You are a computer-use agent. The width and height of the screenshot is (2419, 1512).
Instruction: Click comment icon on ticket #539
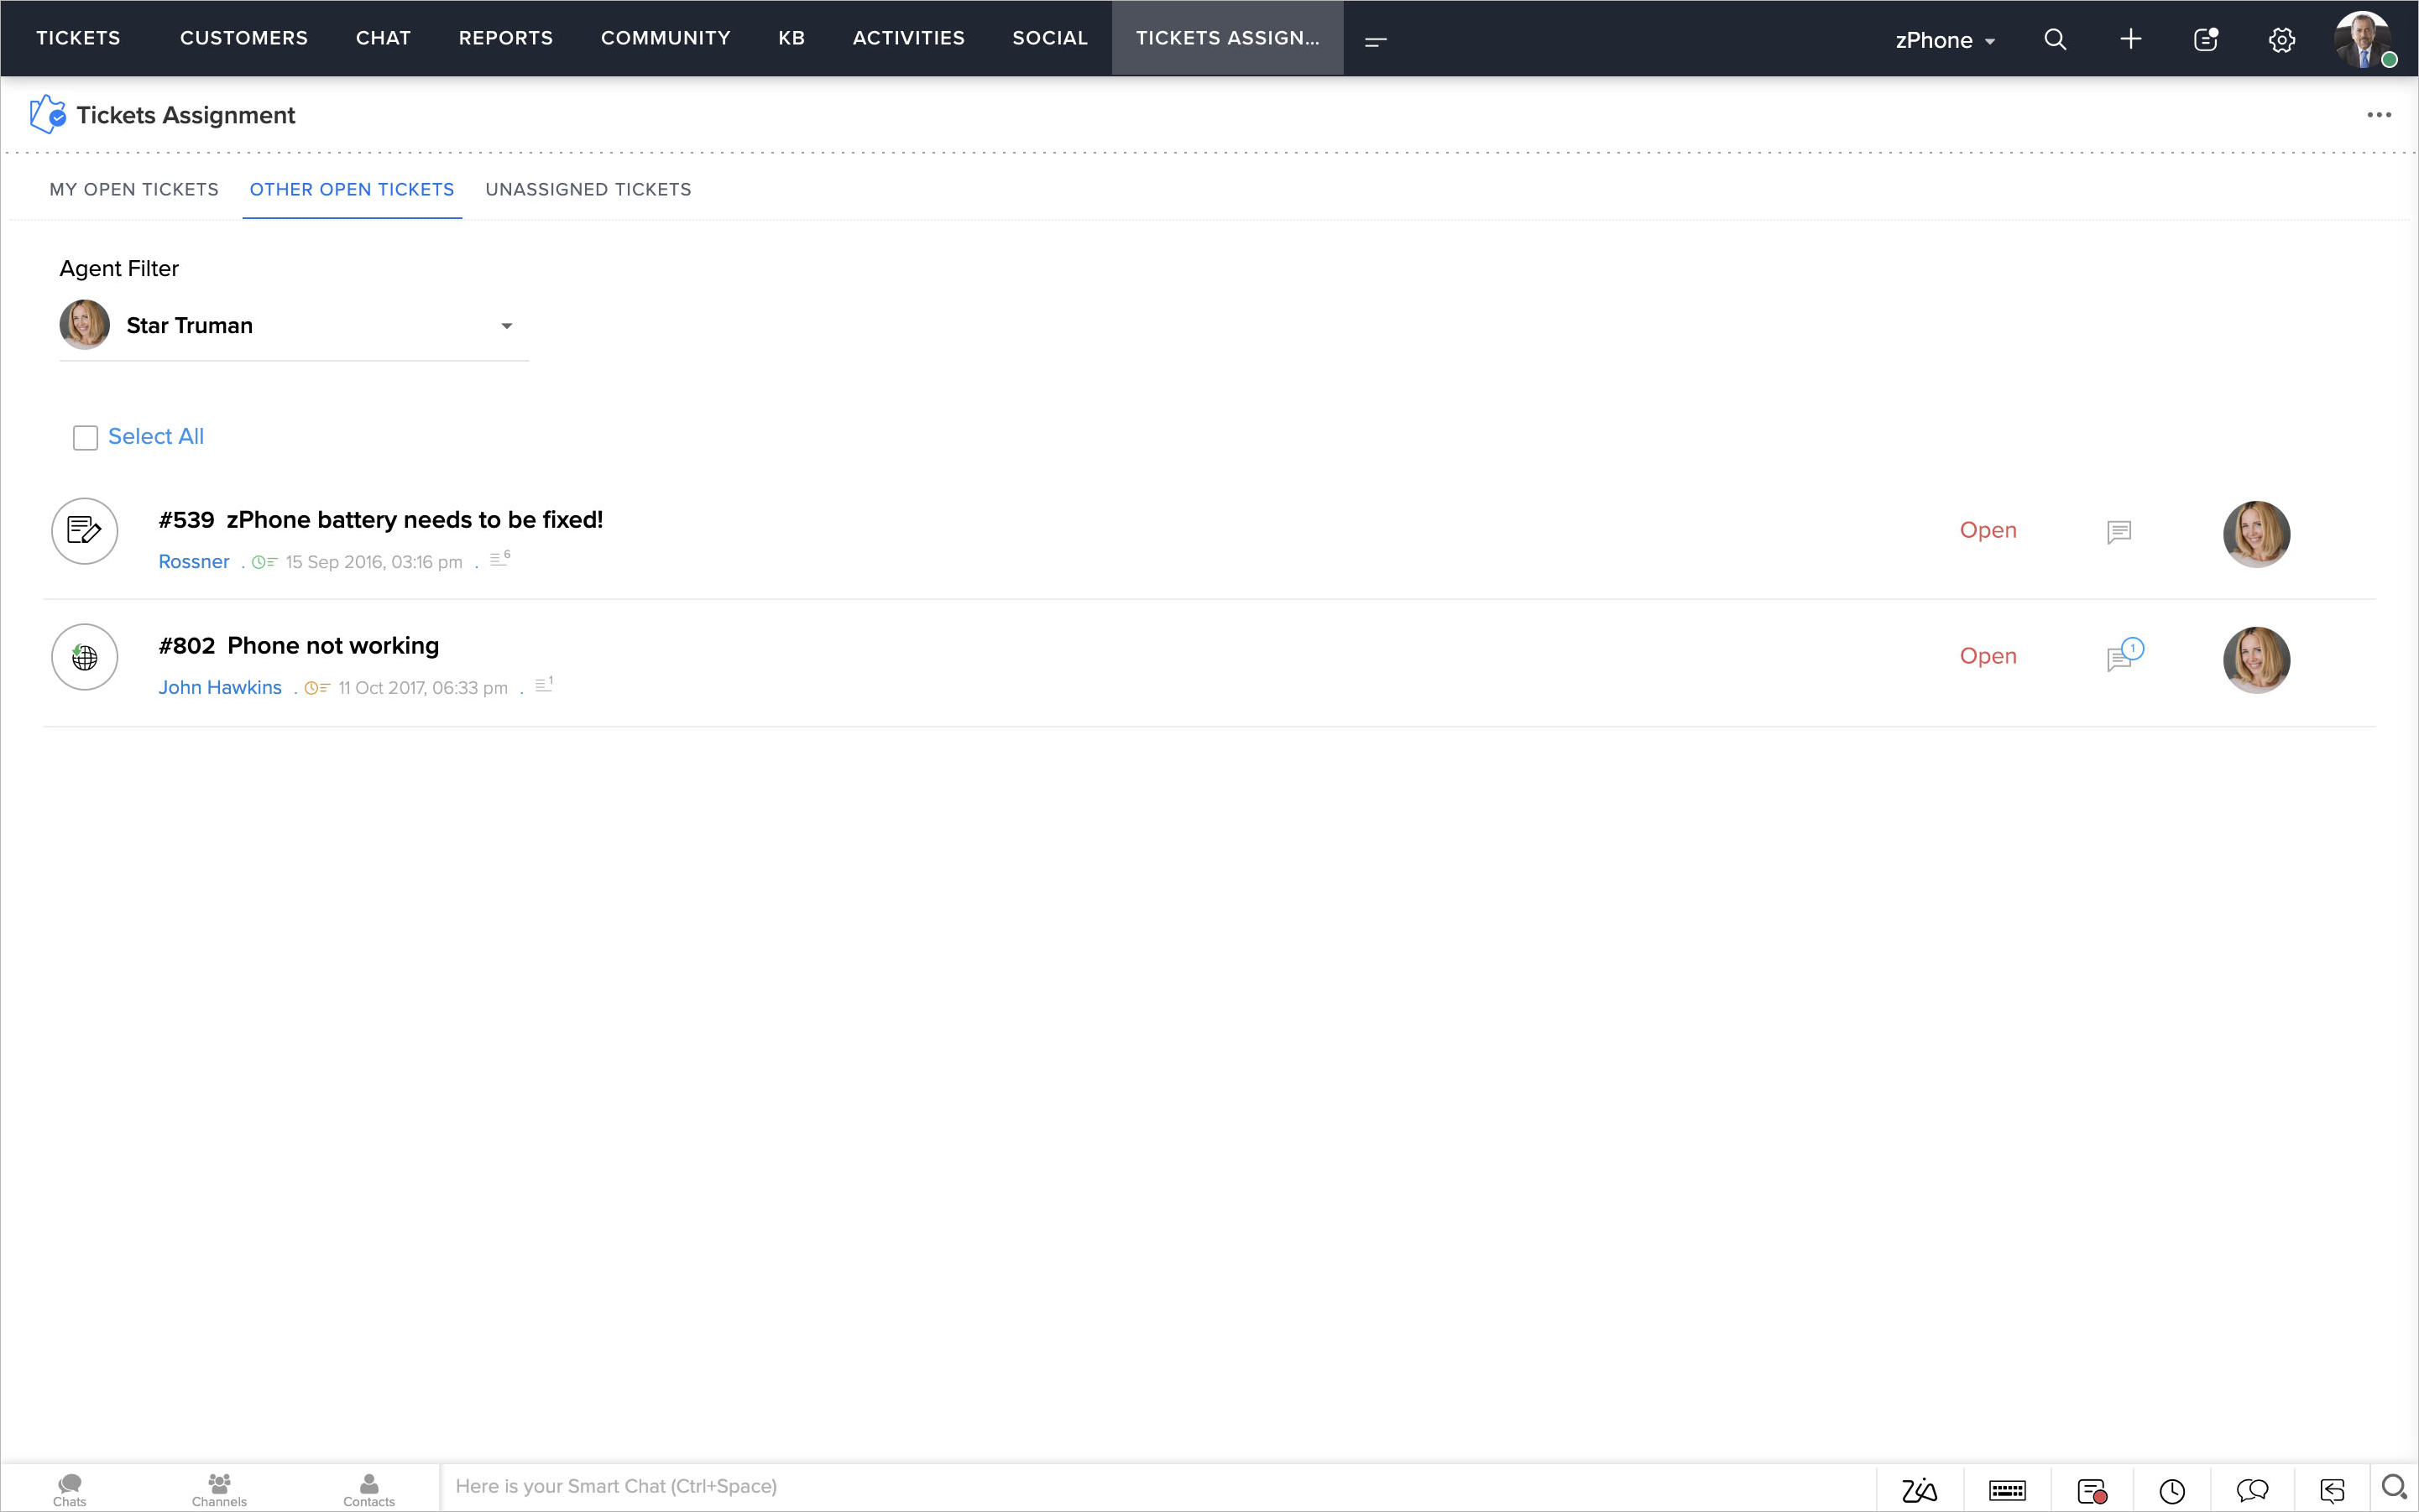pos(2118,531)
